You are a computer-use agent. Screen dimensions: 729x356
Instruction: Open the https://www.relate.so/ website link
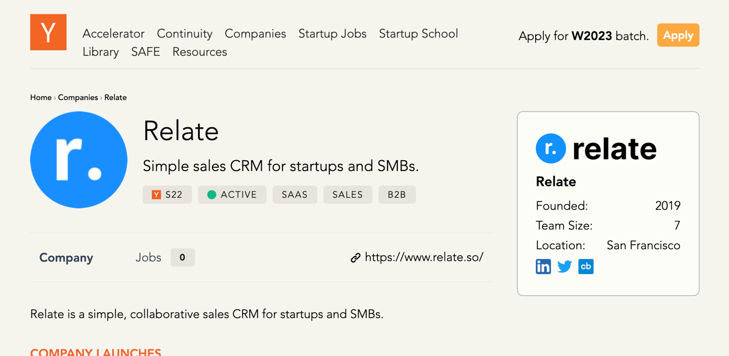click(424, 257)
